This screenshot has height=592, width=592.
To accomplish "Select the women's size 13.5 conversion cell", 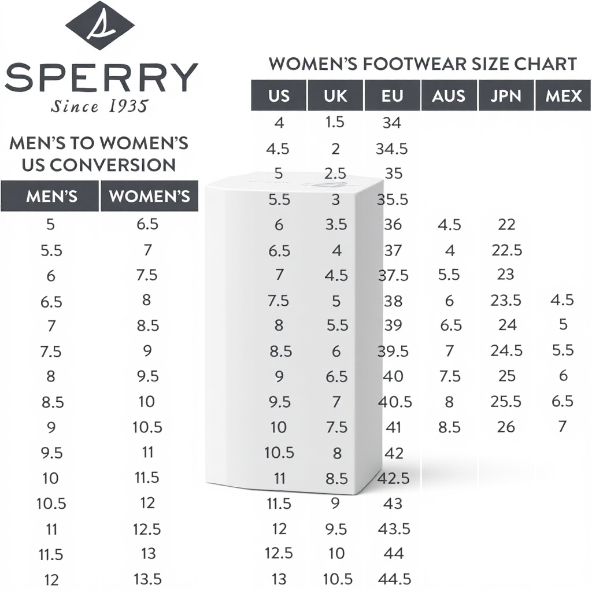I will [147, 579].
